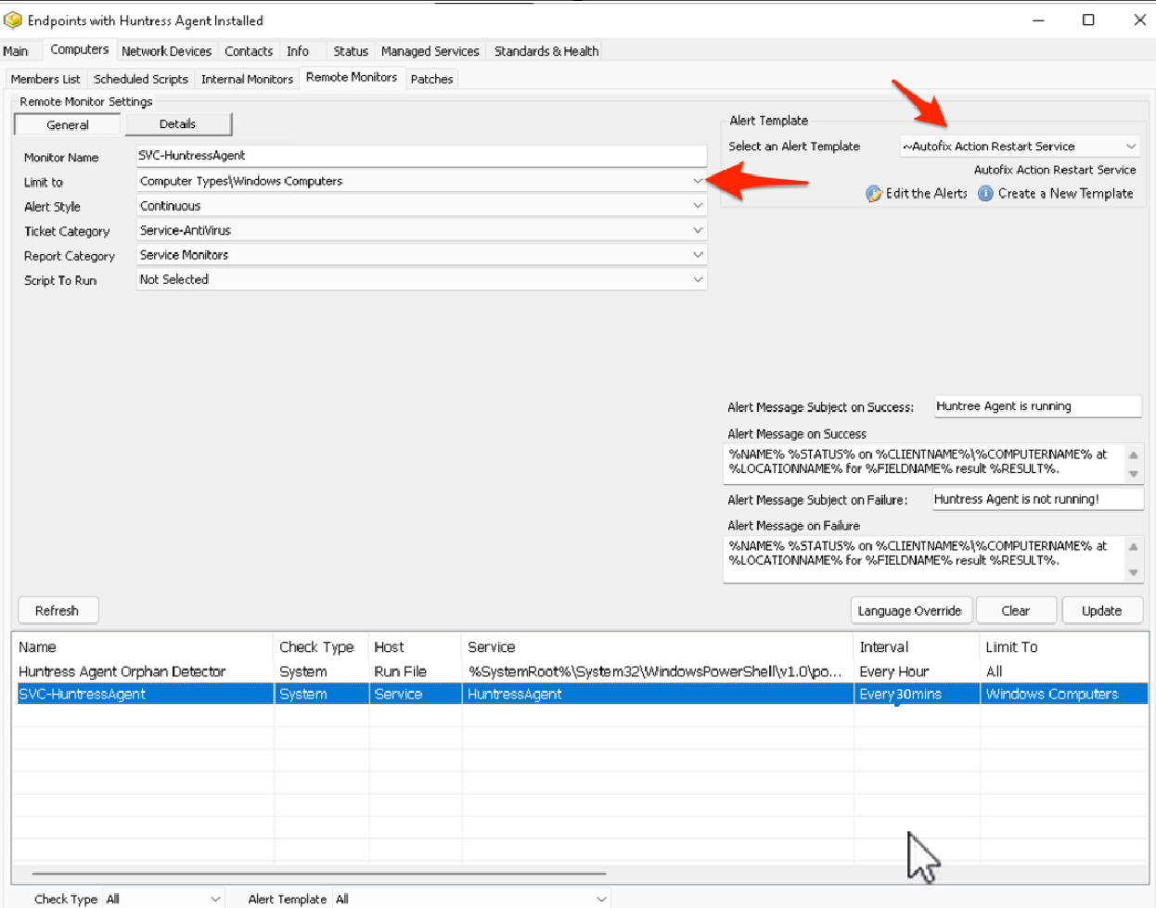Open the Standards & Health tab
This screenshot has width=1156, height=908.
point(546,51)
